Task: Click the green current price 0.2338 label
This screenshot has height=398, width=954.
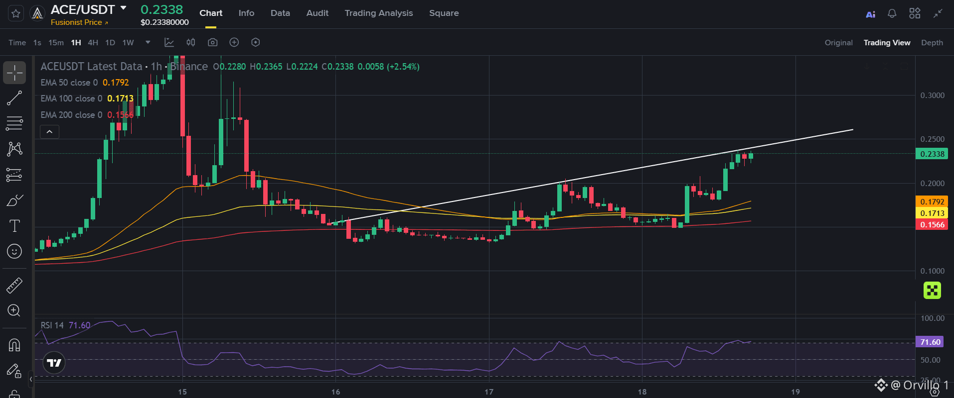Action: 932,154
